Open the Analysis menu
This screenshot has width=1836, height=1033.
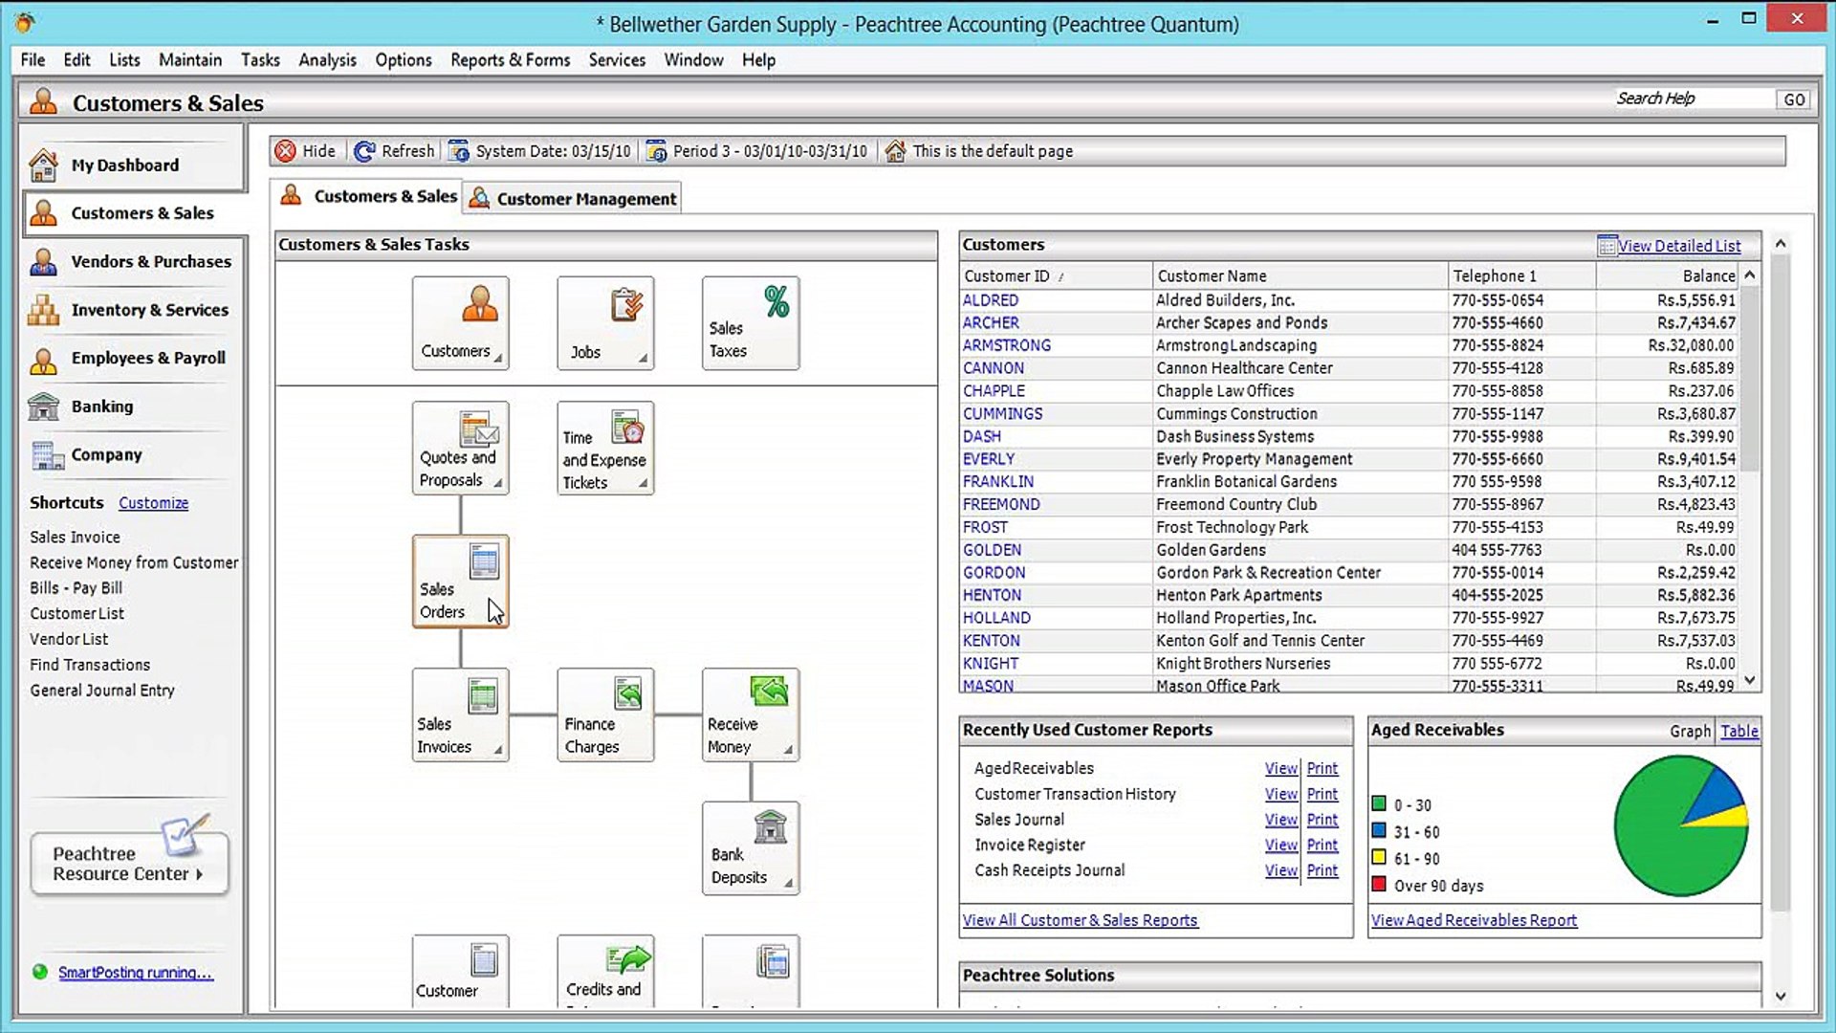327,59
